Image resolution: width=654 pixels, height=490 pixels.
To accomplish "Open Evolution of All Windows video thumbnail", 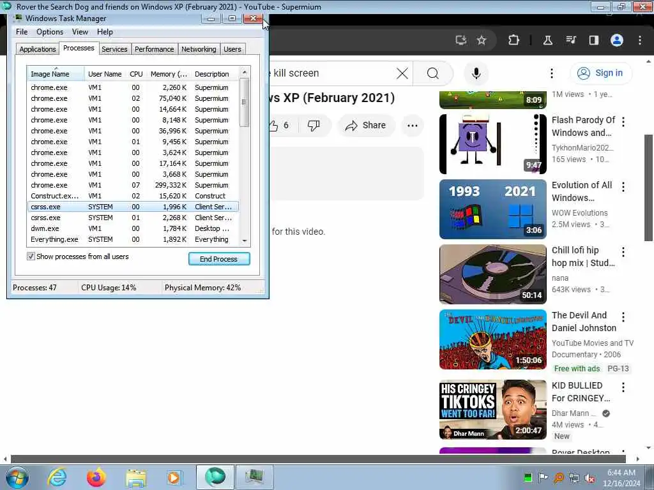I will [492, 209].
